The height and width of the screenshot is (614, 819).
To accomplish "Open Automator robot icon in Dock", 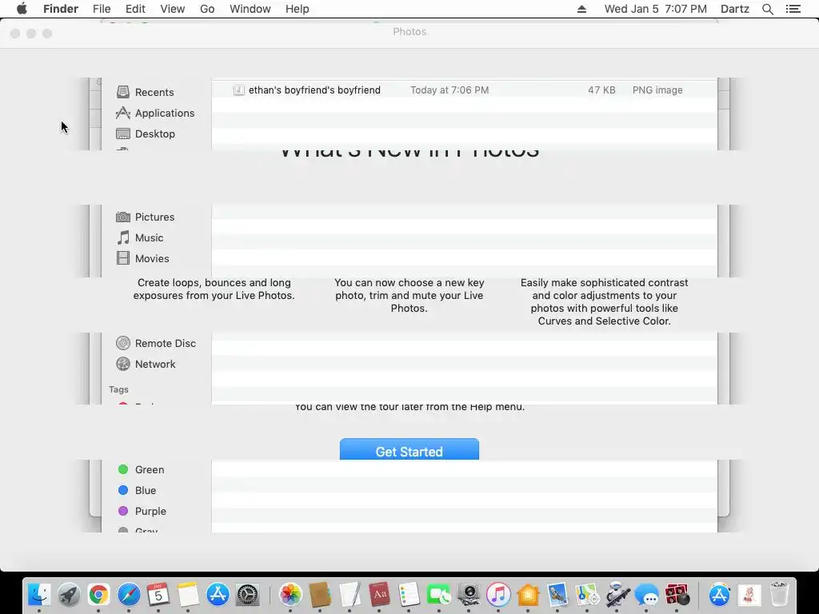I will [x=617, y=594].
